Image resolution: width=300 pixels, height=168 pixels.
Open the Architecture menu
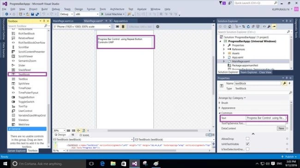(117, 9)
